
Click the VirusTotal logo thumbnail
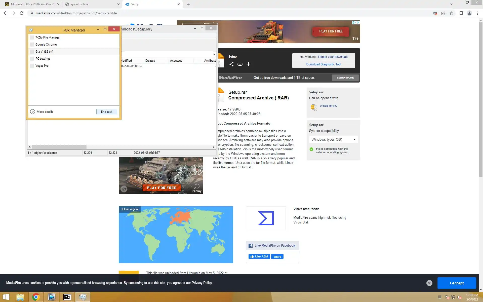[x=266, y=218]
